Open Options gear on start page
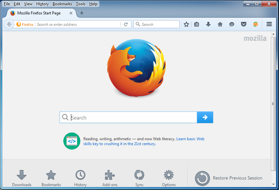This screenshot has height=190, width=279. 169,178
